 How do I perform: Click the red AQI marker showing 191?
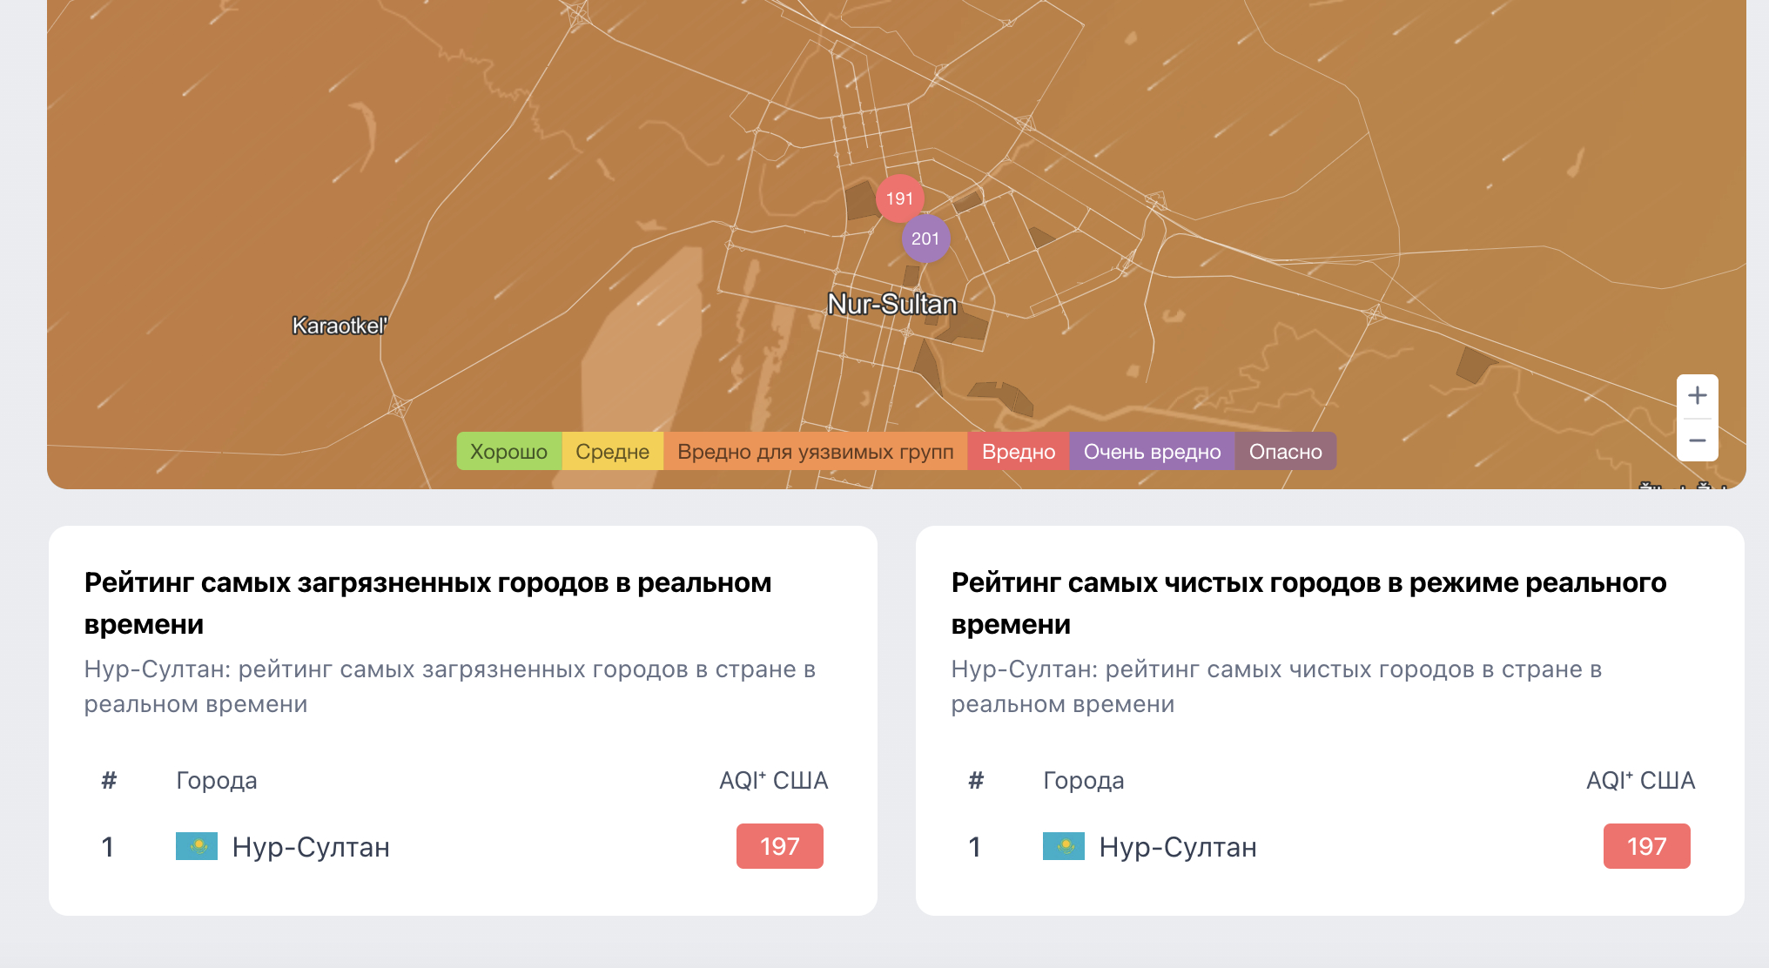tap(898, 198)
